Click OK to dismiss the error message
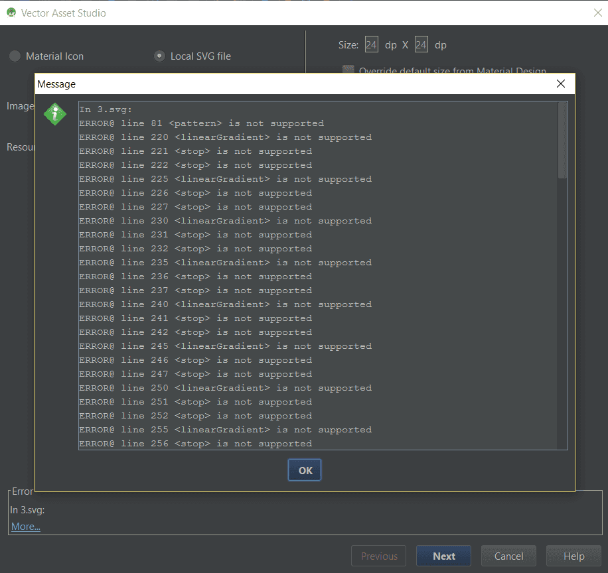This screenshot has width=608, height=573. click(x=304, y=470)
